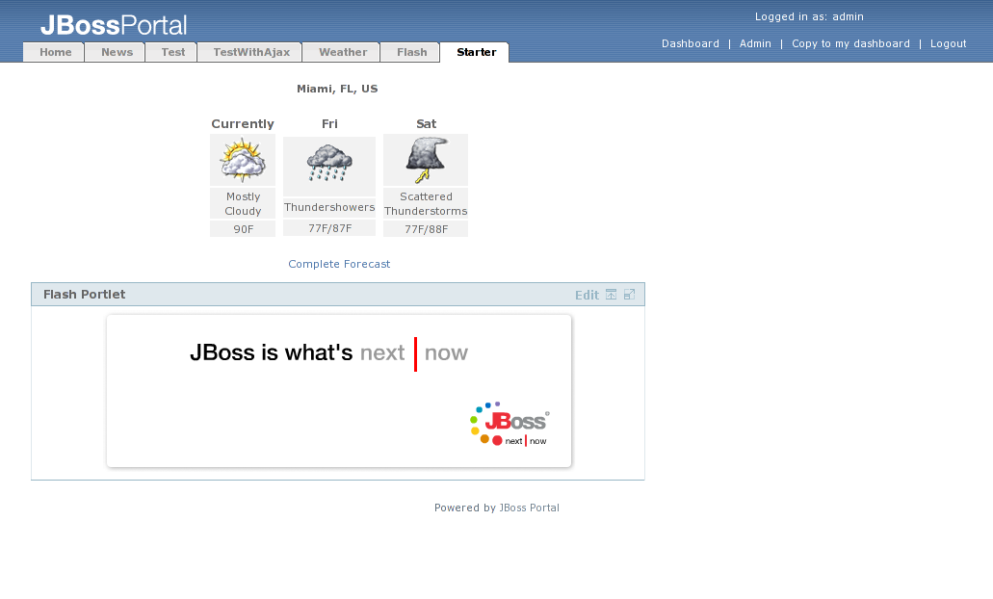Maximize the Flash Portlet window
Screen dimensions: 993x599
[629, 295]
